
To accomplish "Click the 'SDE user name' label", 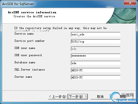I will pos(25,48).
